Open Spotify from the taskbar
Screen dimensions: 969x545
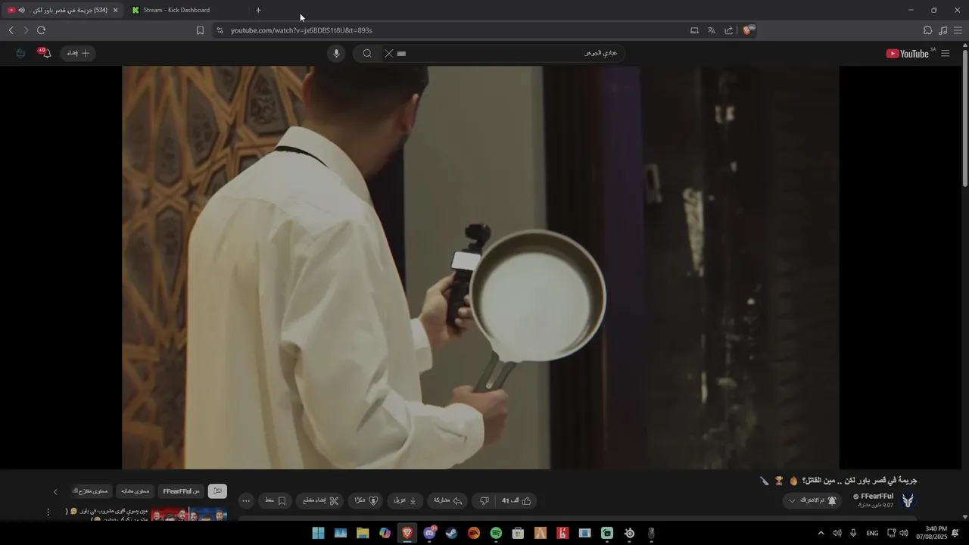pyautogui.click(x=496, y=533)
